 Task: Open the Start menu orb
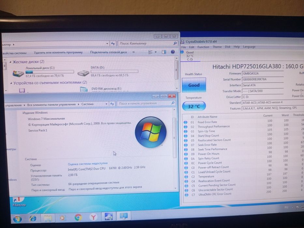(x=18, y=219)
